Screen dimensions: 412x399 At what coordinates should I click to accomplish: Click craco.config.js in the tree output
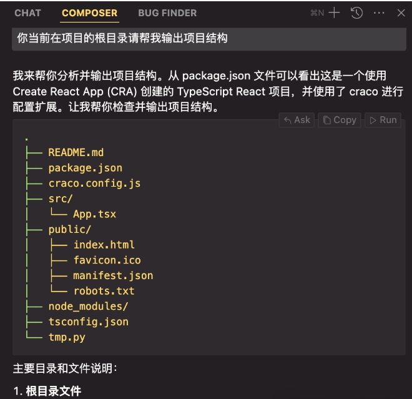(94, 183)
